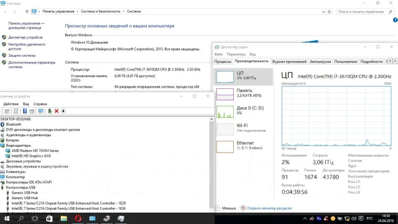
Task: Show hidden tray icons chevron
Action: 305,218
